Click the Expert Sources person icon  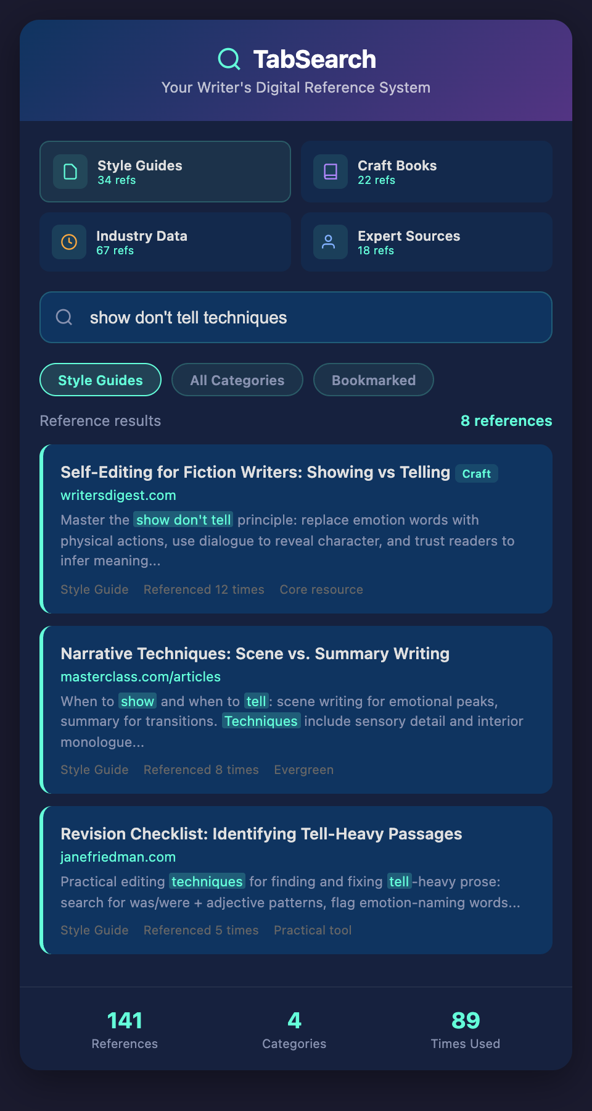click(329, 242)
